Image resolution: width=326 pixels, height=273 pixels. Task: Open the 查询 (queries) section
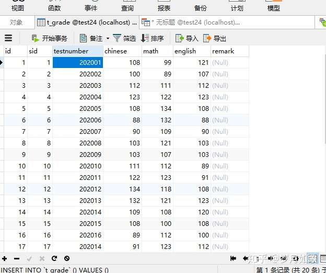[x=127, y=6]
